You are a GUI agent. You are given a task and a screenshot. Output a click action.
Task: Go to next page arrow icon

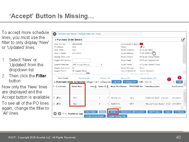tap(60, 114)
